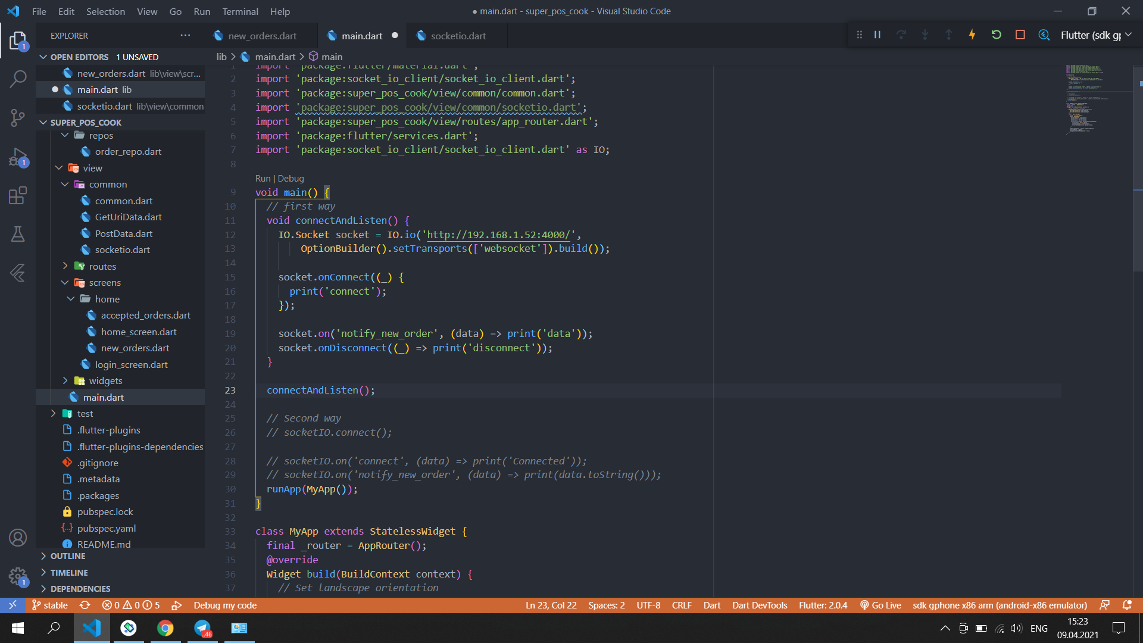The image size is (1143, 643).
Task: Click the unsaved dot on main.dart tab
Action: (x=395, y=36)
